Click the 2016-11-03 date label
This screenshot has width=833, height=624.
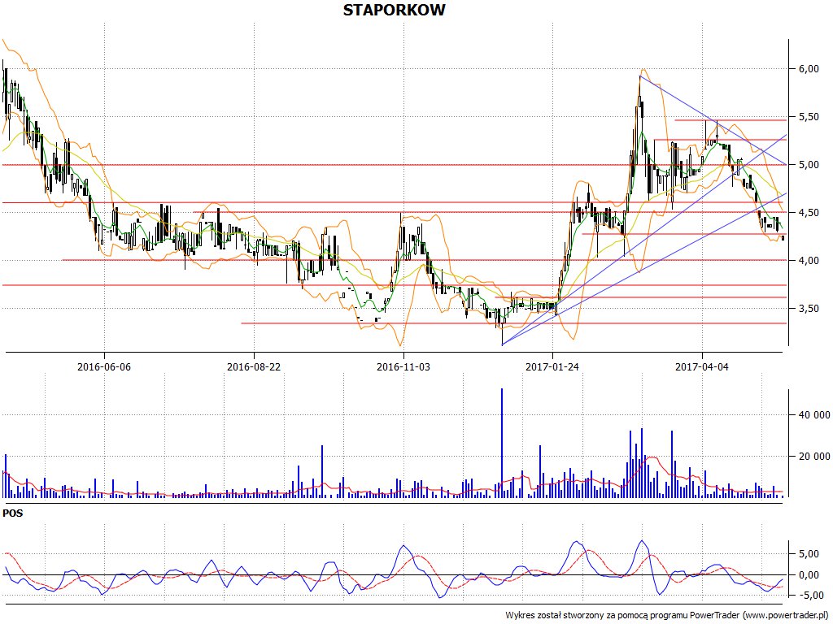tap(403, 366)
